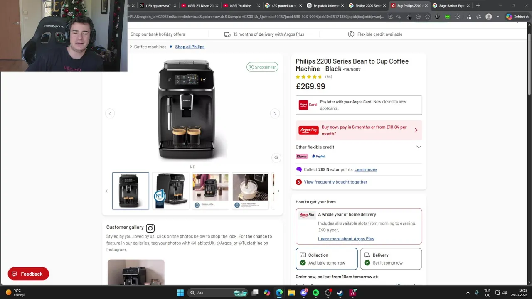The height and width of the screenshot is (299, 532).
Task: Zoom product image with magnifier icon
Action: [276, 157]
